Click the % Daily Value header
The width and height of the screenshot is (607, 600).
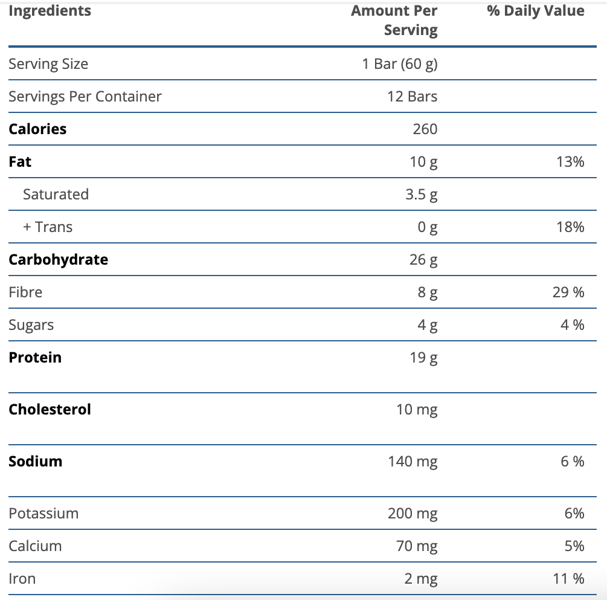536,11
